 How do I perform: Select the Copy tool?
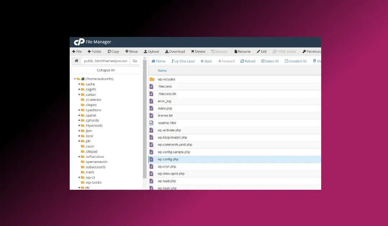113,51
